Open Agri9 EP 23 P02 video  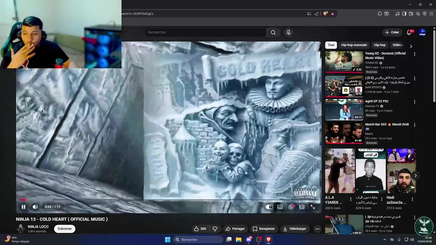344,109
